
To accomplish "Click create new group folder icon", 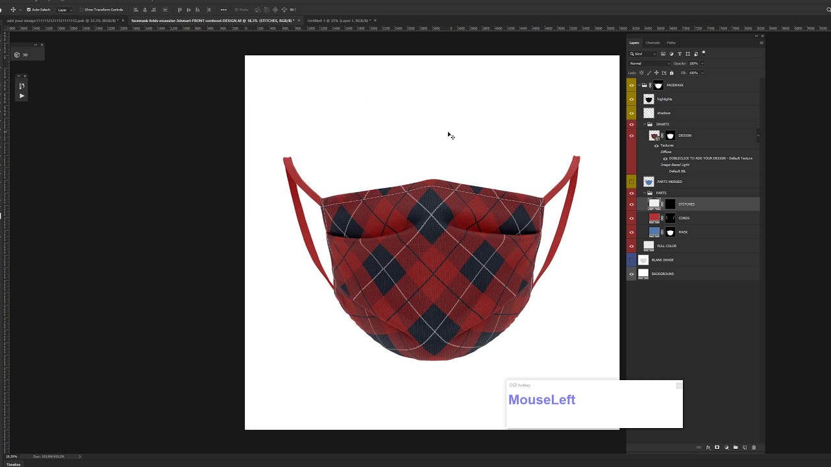I will [736, 448].
